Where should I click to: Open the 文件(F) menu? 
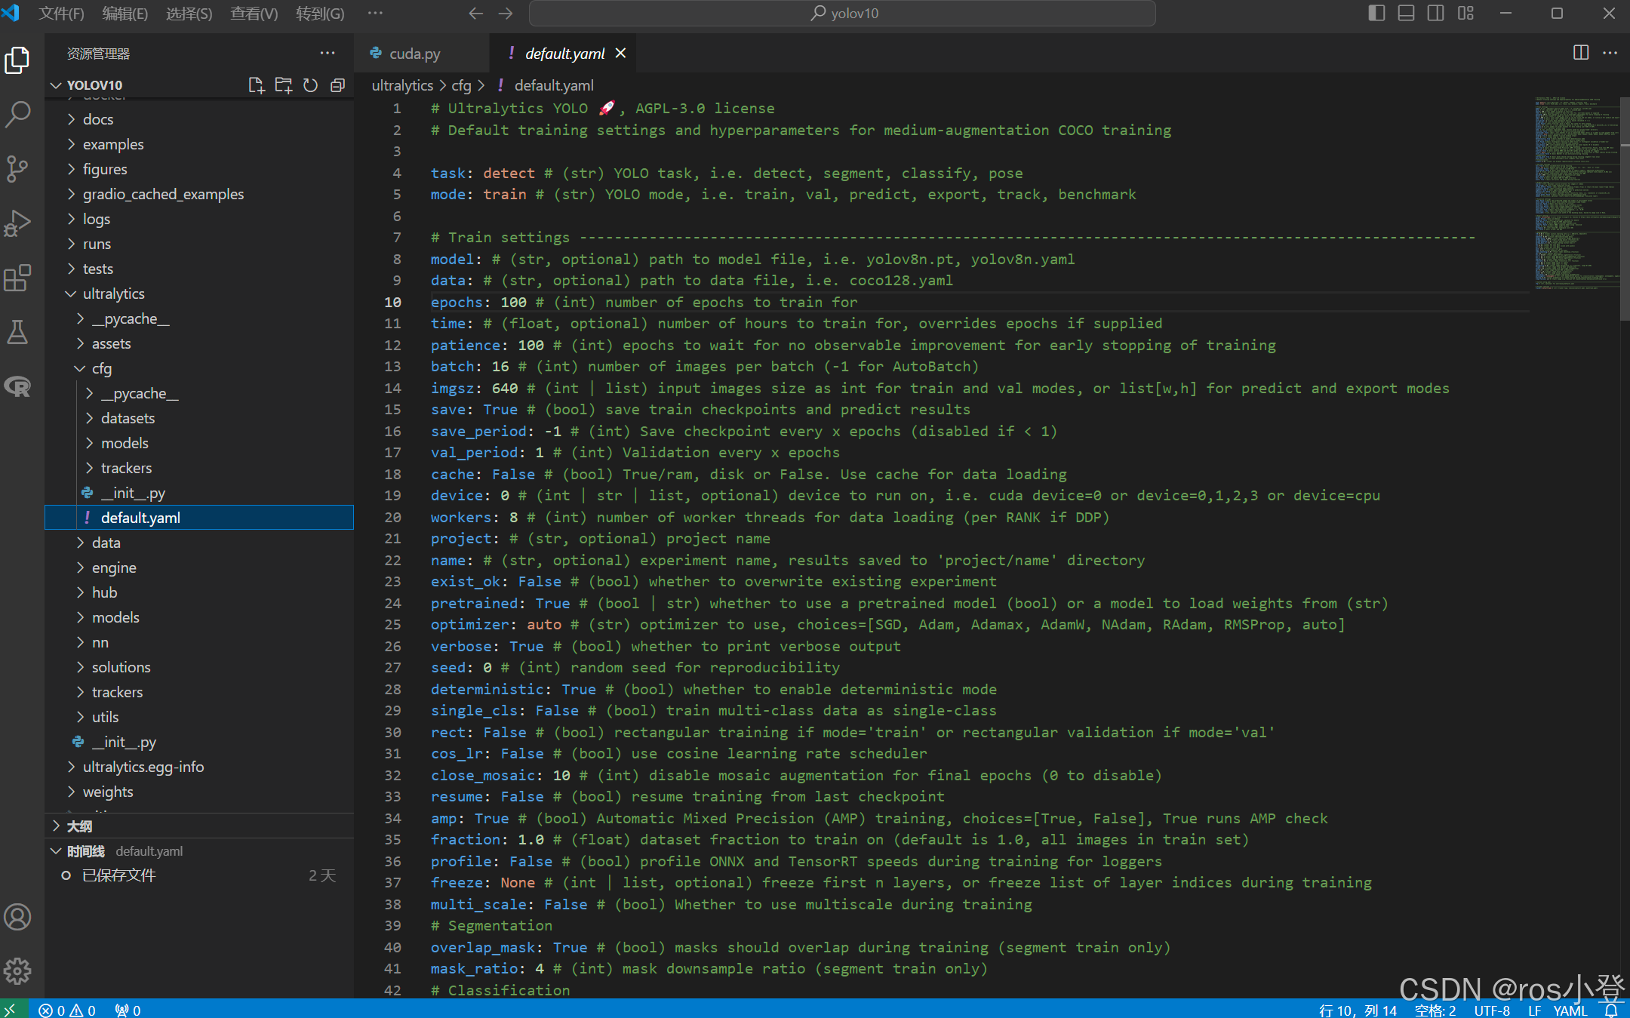[61, 14]
